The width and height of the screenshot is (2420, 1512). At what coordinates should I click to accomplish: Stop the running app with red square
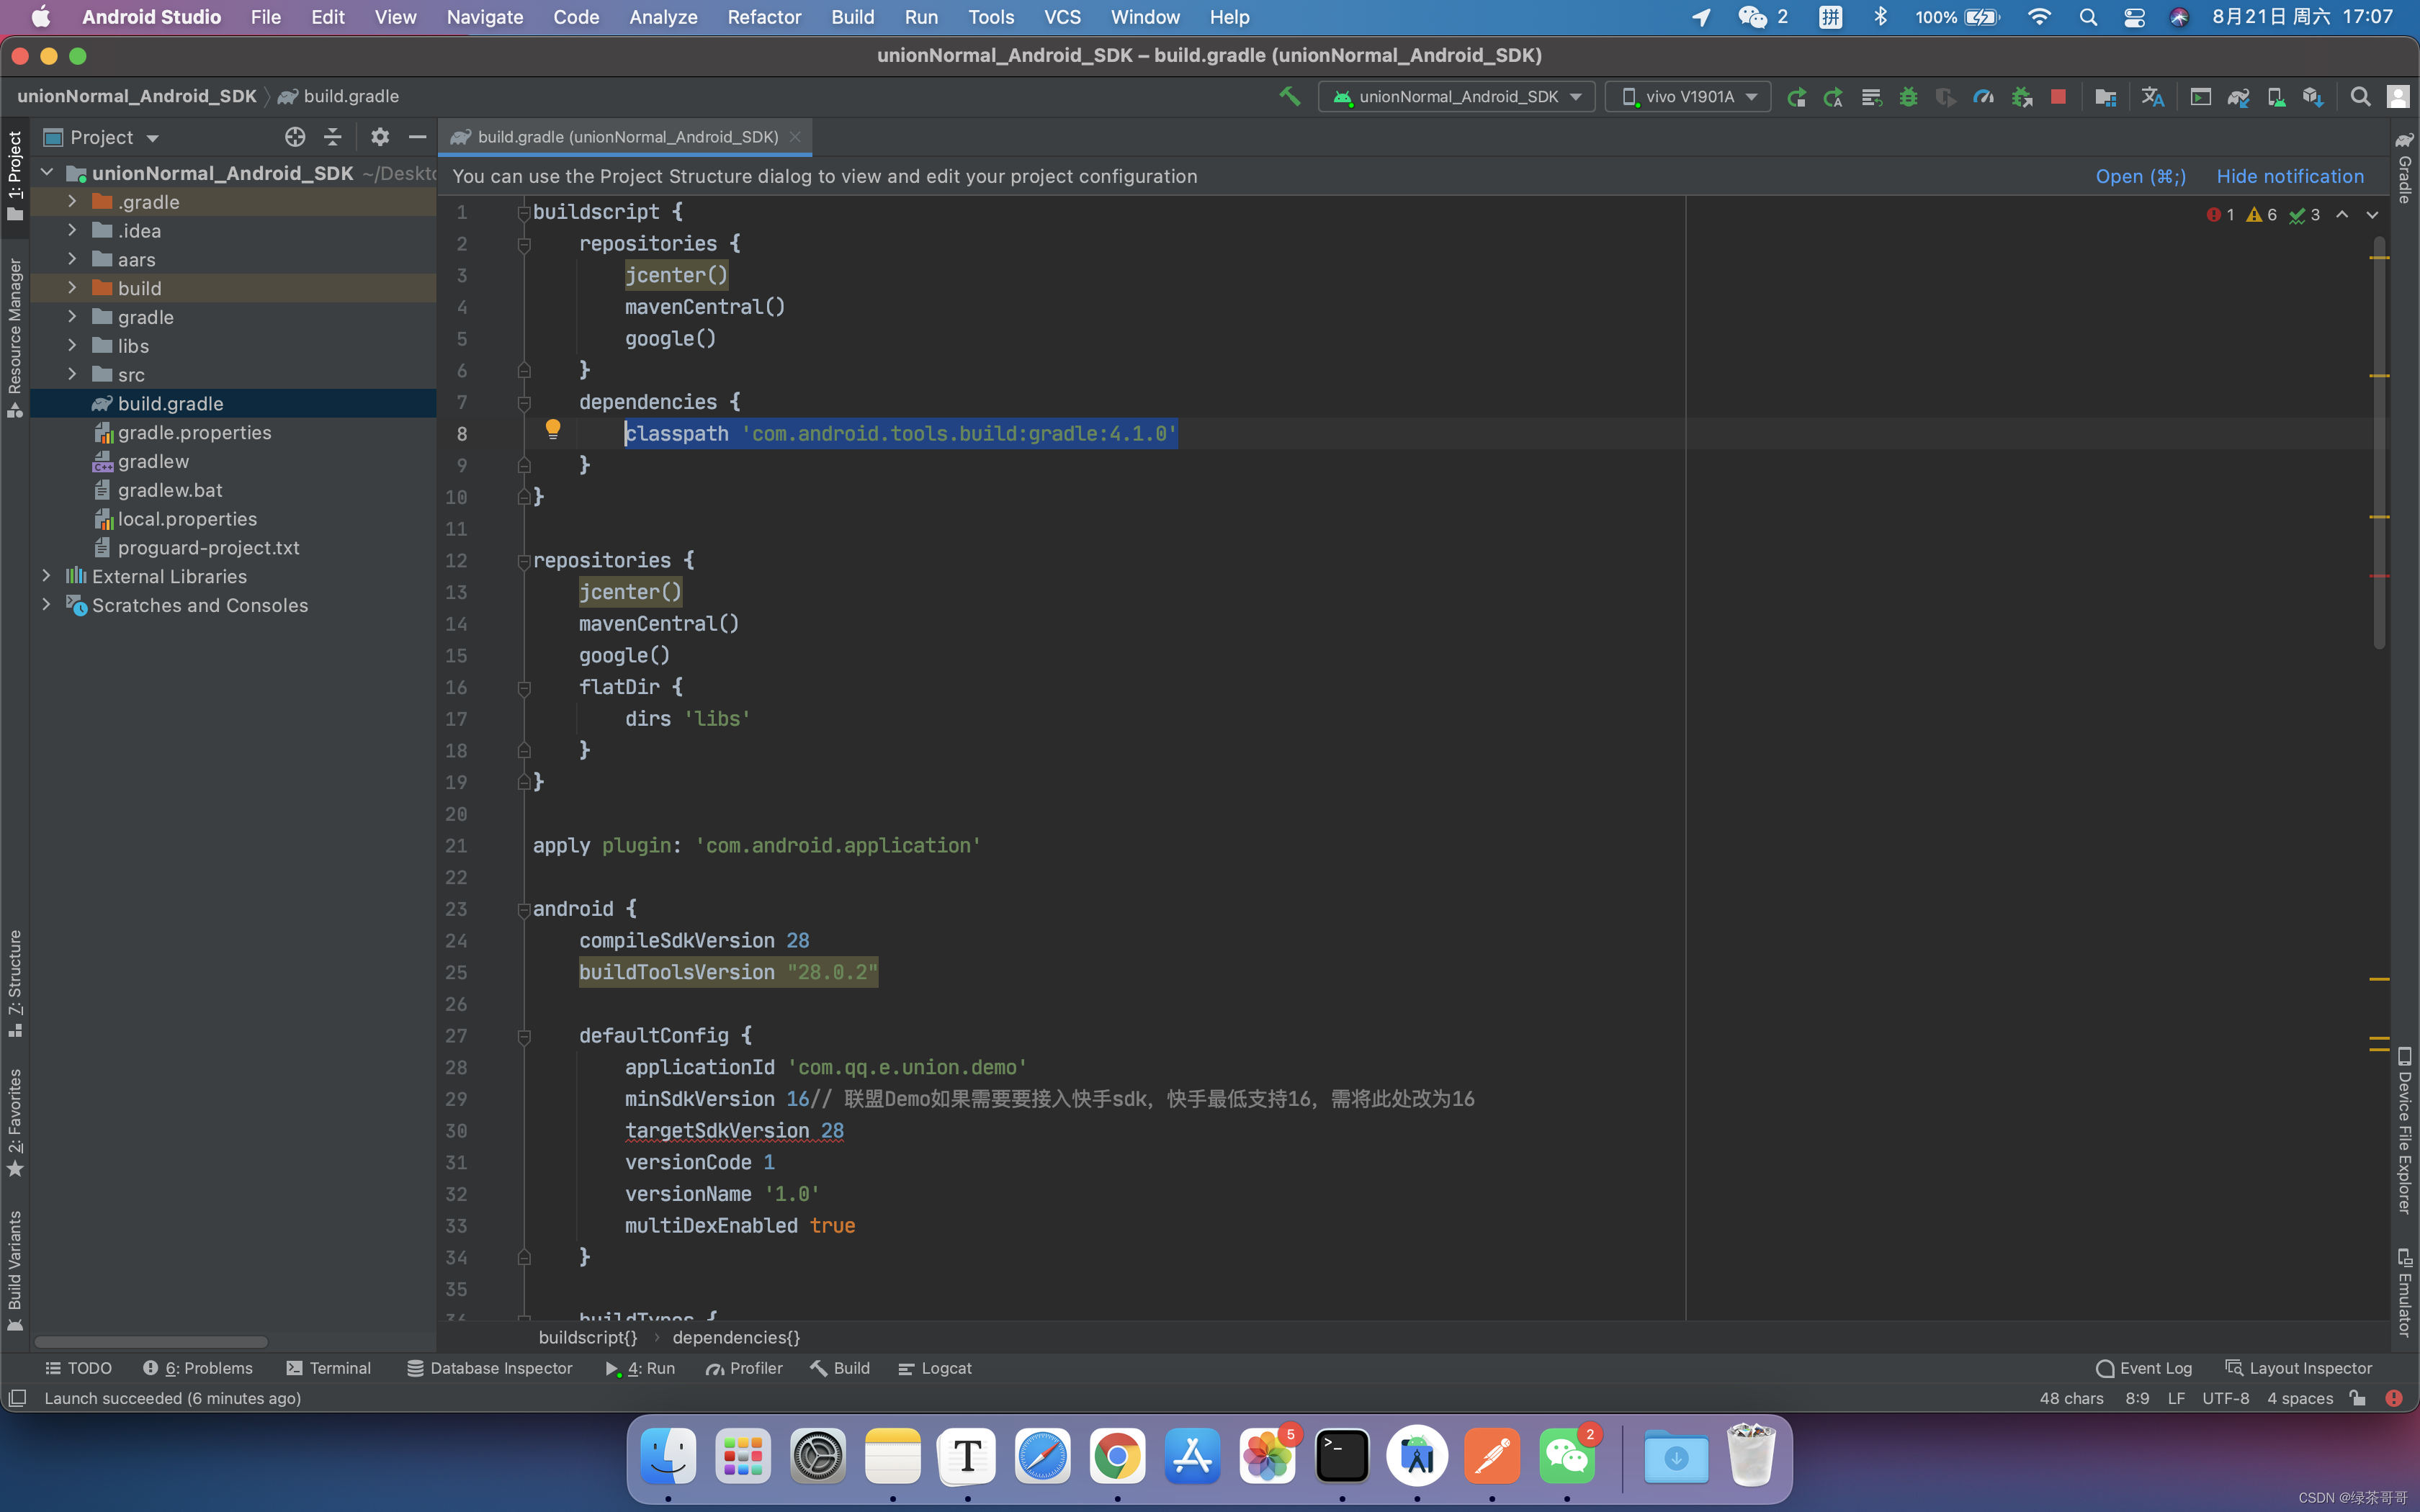coord(2057,97)
